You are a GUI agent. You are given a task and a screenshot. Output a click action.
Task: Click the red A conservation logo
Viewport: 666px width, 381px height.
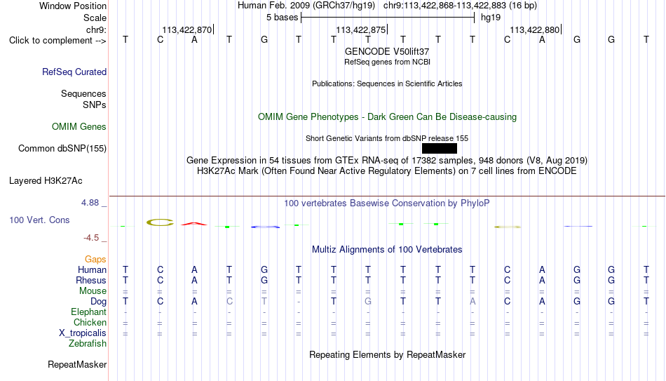pyautogui.click(x=194, y=224)
